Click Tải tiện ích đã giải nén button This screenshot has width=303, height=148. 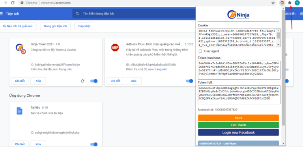click(18, 26)
